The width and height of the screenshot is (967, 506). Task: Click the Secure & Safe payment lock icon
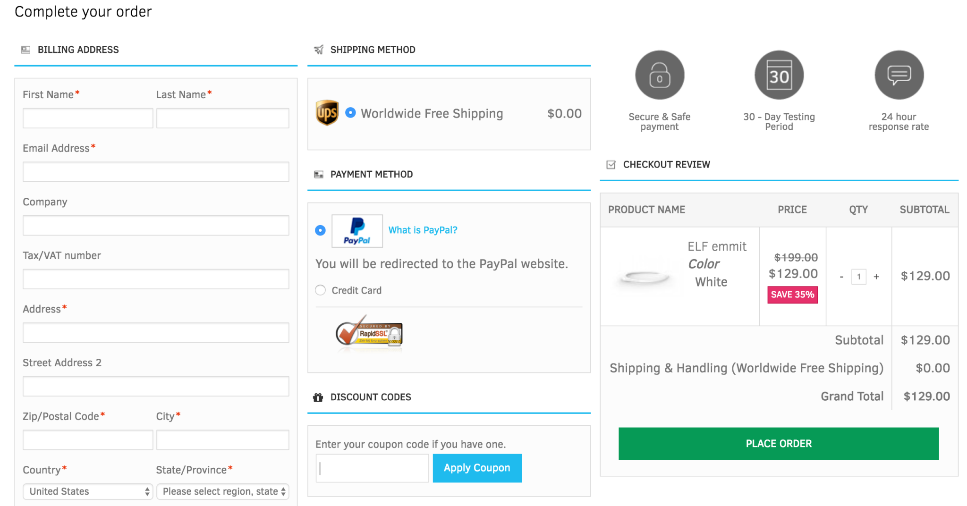[659, 76]
